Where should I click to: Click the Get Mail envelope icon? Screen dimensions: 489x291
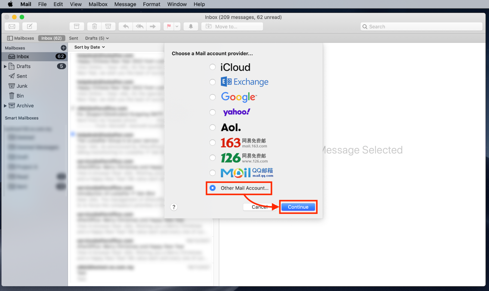point(12,26)
